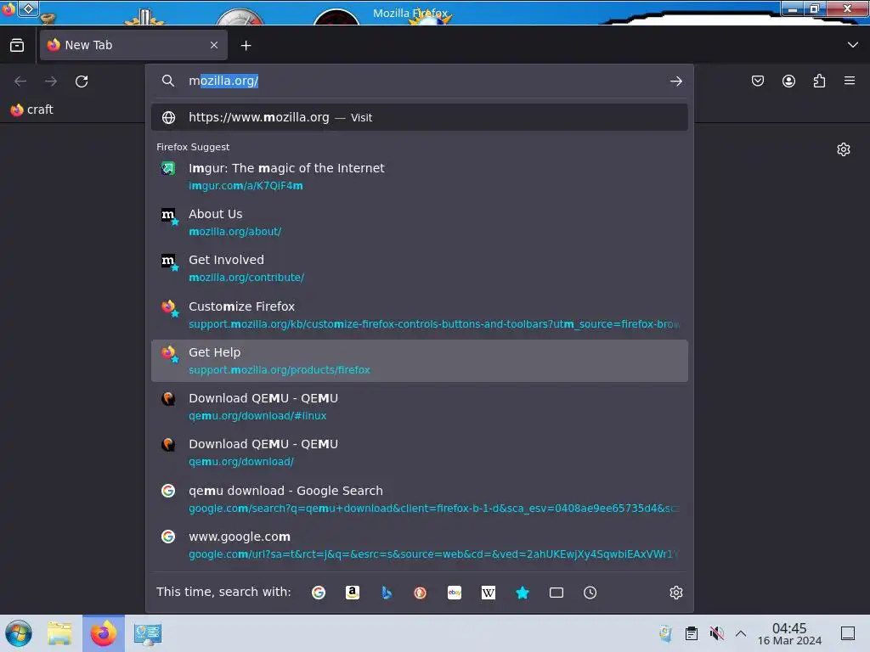The image size is (870, 652).
Task: Open the Firefox account icon
Action: click(x=788, y=81)
